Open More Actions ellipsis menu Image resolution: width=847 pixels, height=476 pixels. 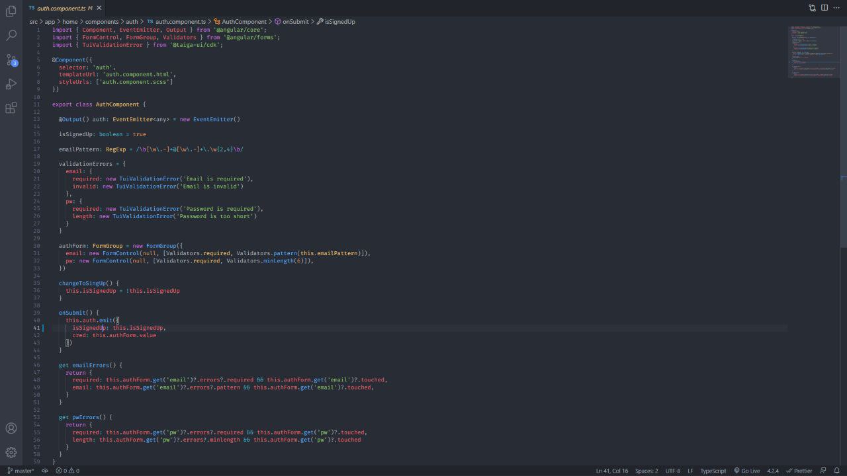tap(836, 8)
